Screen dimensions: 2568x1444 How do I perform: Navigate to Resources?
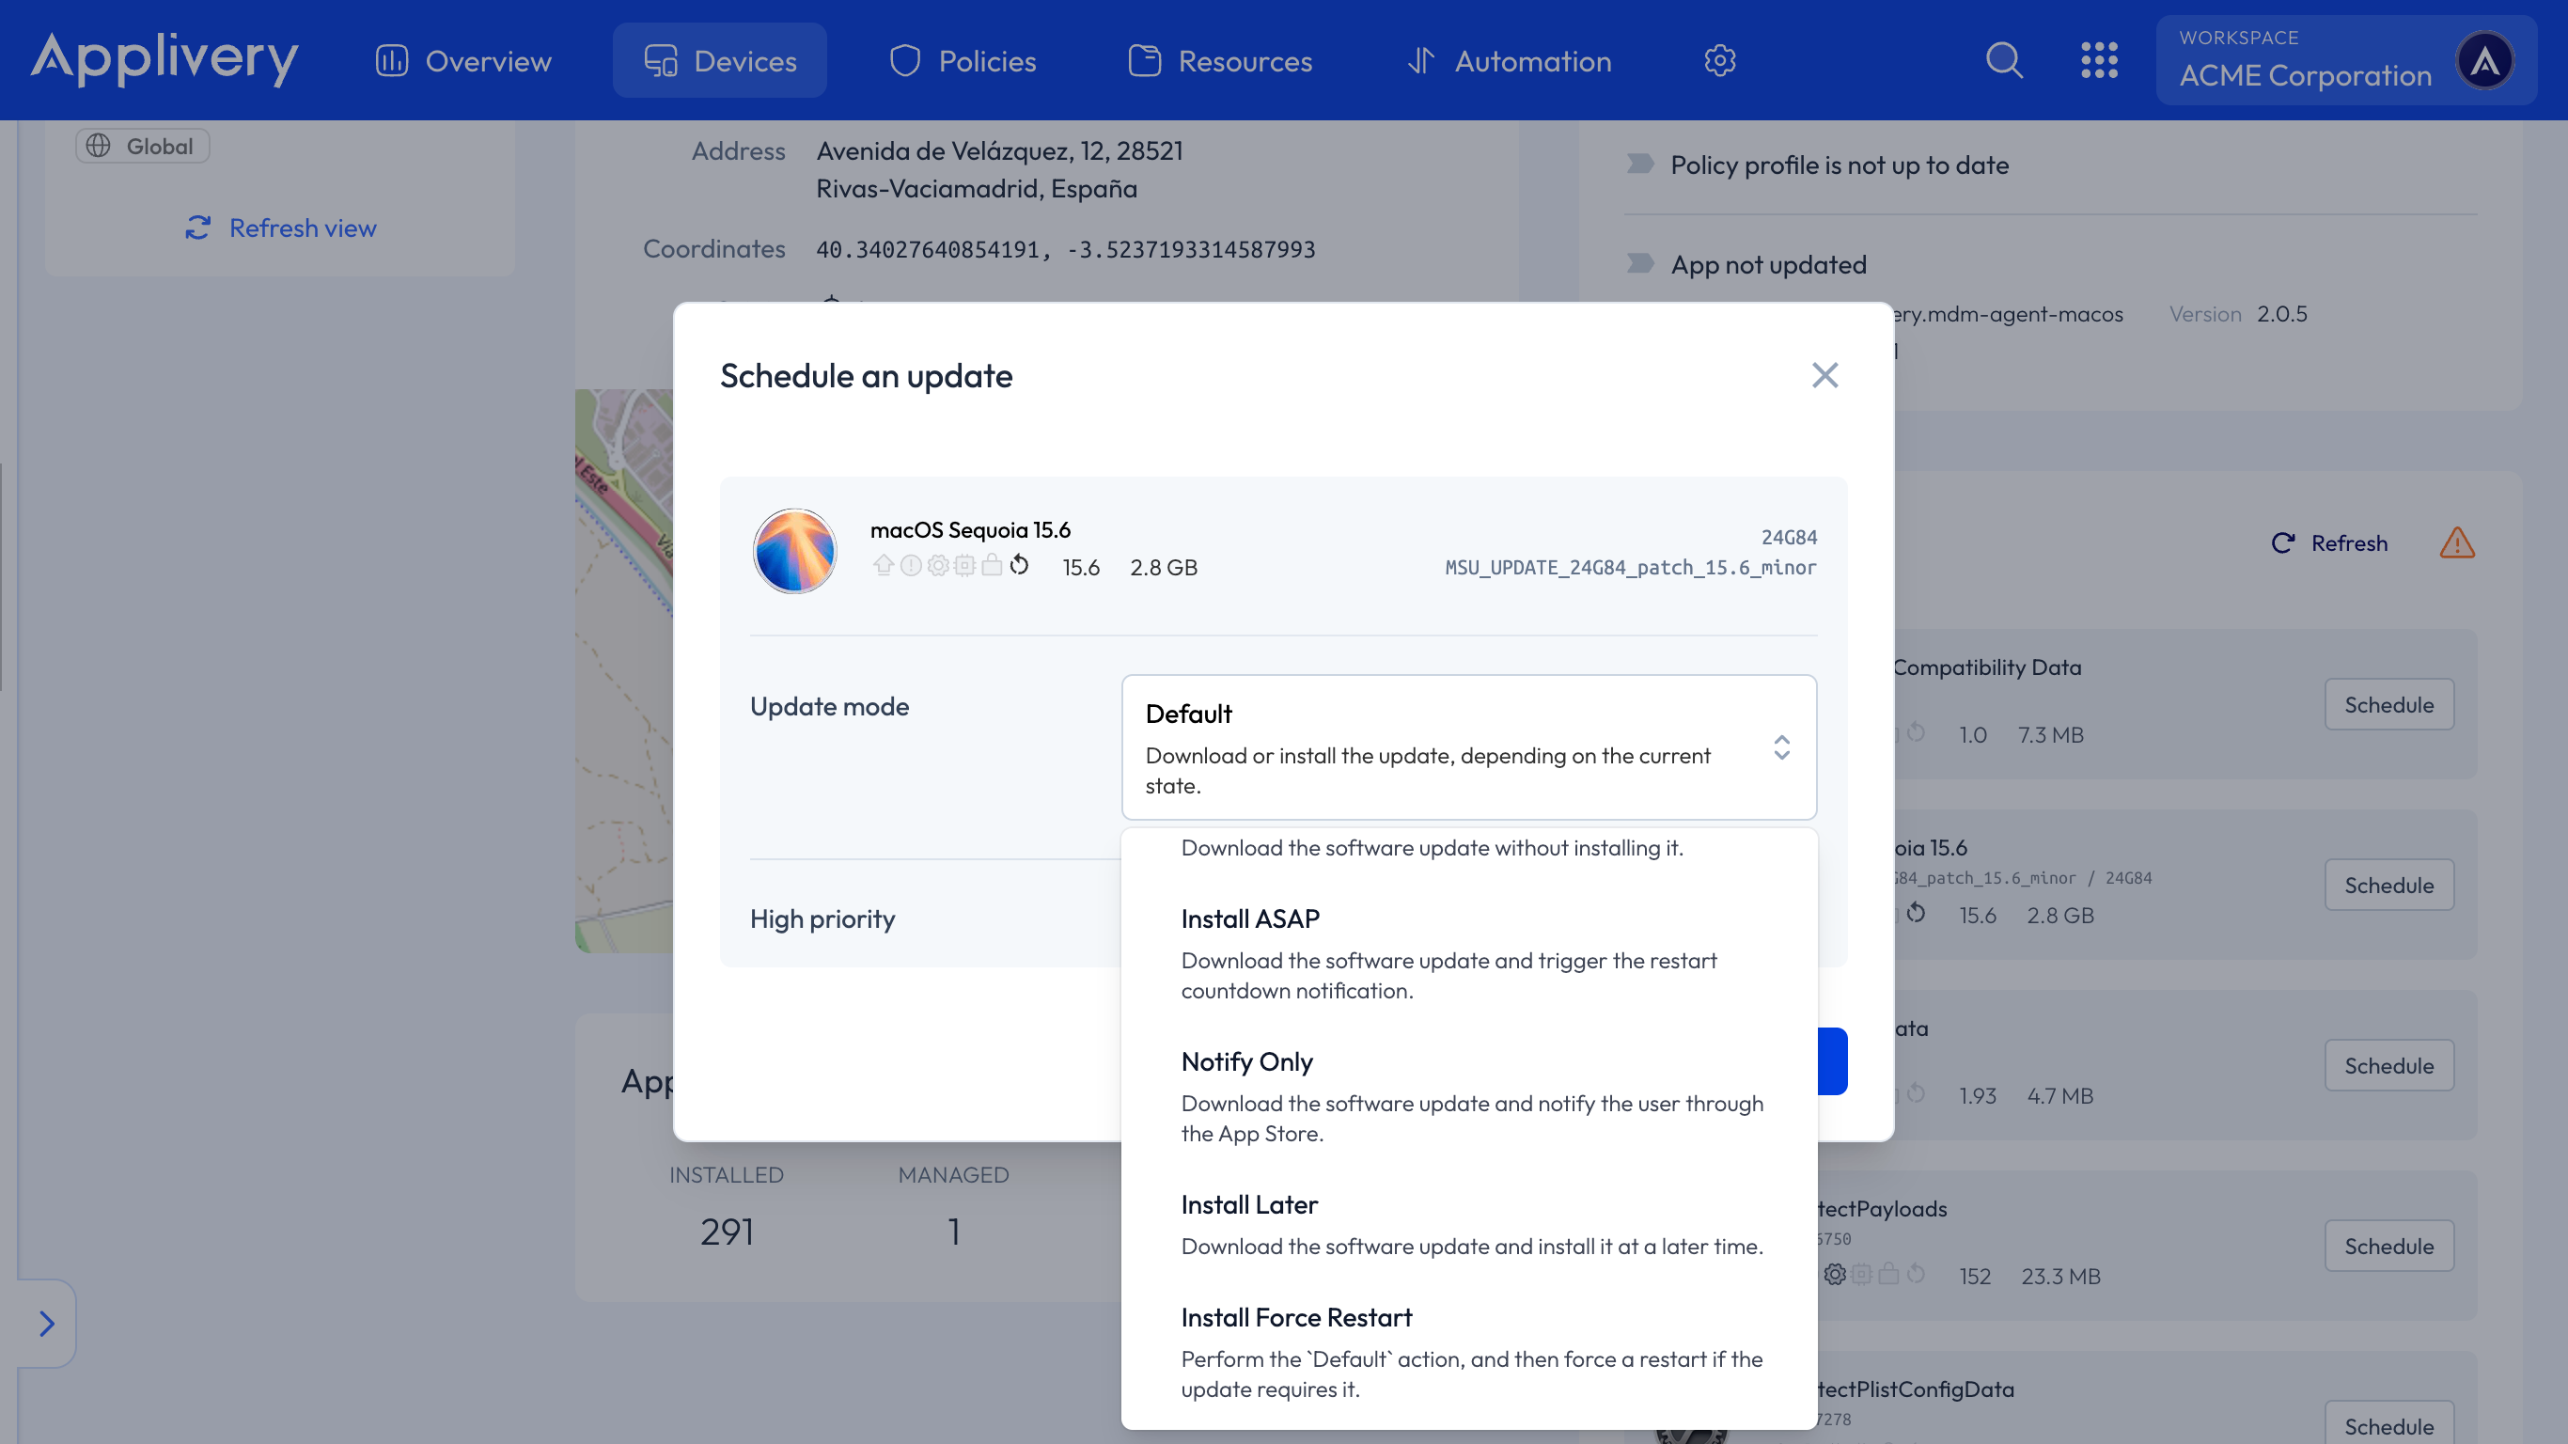click(1220, 61)
